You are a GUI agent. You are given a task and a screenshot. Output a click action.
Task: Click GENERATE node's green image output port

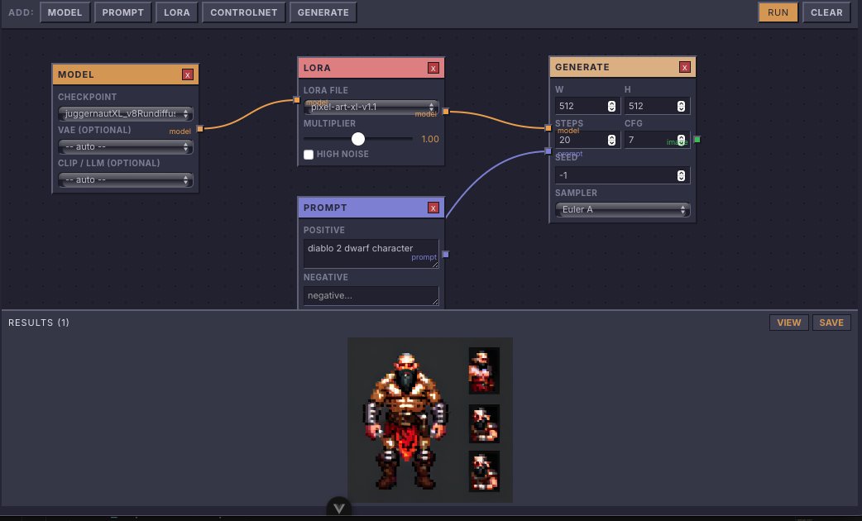tap(697, 140)
